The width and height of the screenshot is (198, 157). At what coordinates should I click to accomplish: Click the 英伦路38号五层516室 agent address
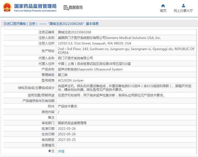click(94, 64)
